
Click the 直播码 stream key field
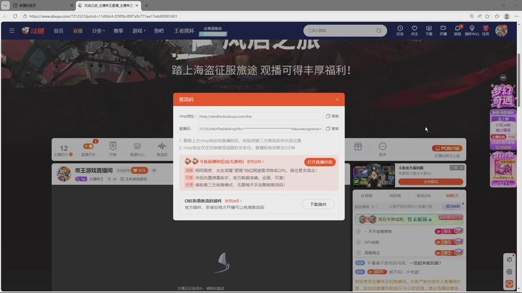tap(260, 128)
